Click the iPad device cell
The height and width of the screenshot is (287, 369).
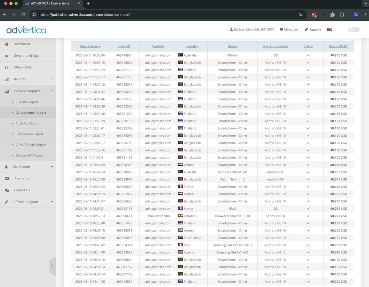[x=232, y=208]
